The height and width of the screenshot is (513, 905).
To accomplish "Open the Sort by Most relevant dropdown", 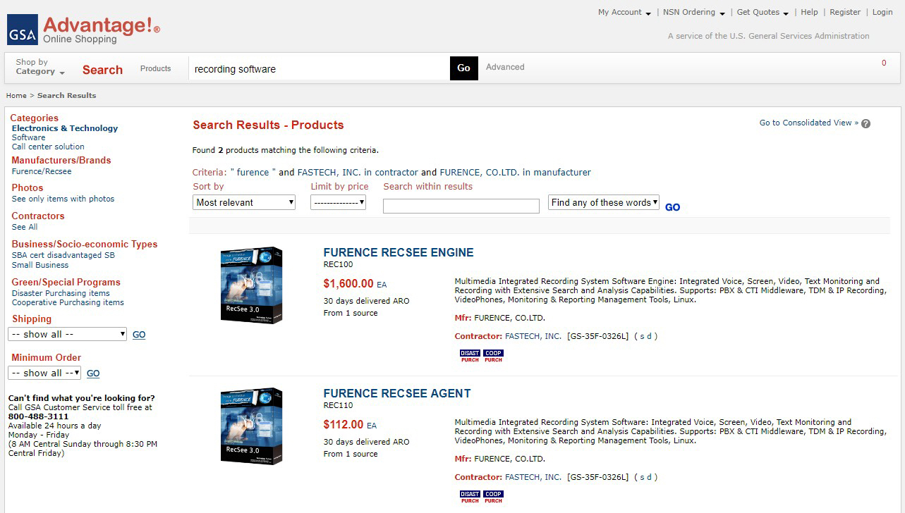I will [244, 202].
